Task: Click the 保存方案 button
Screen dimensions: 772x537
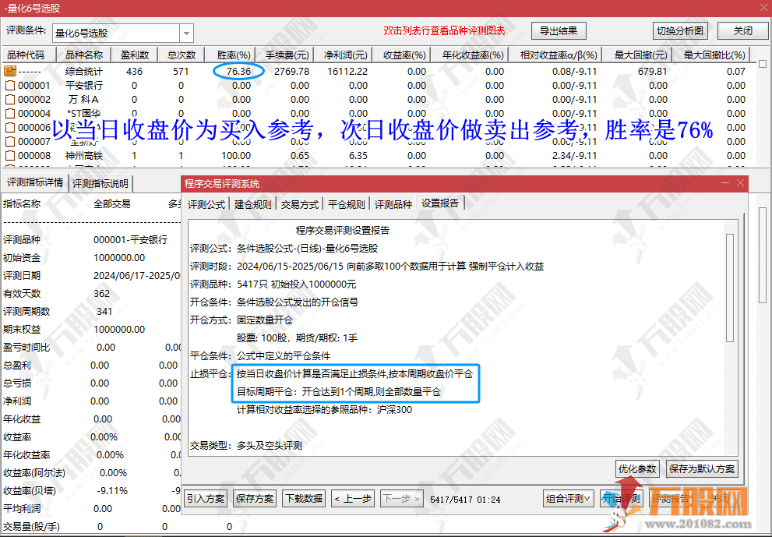Action: 255,499
